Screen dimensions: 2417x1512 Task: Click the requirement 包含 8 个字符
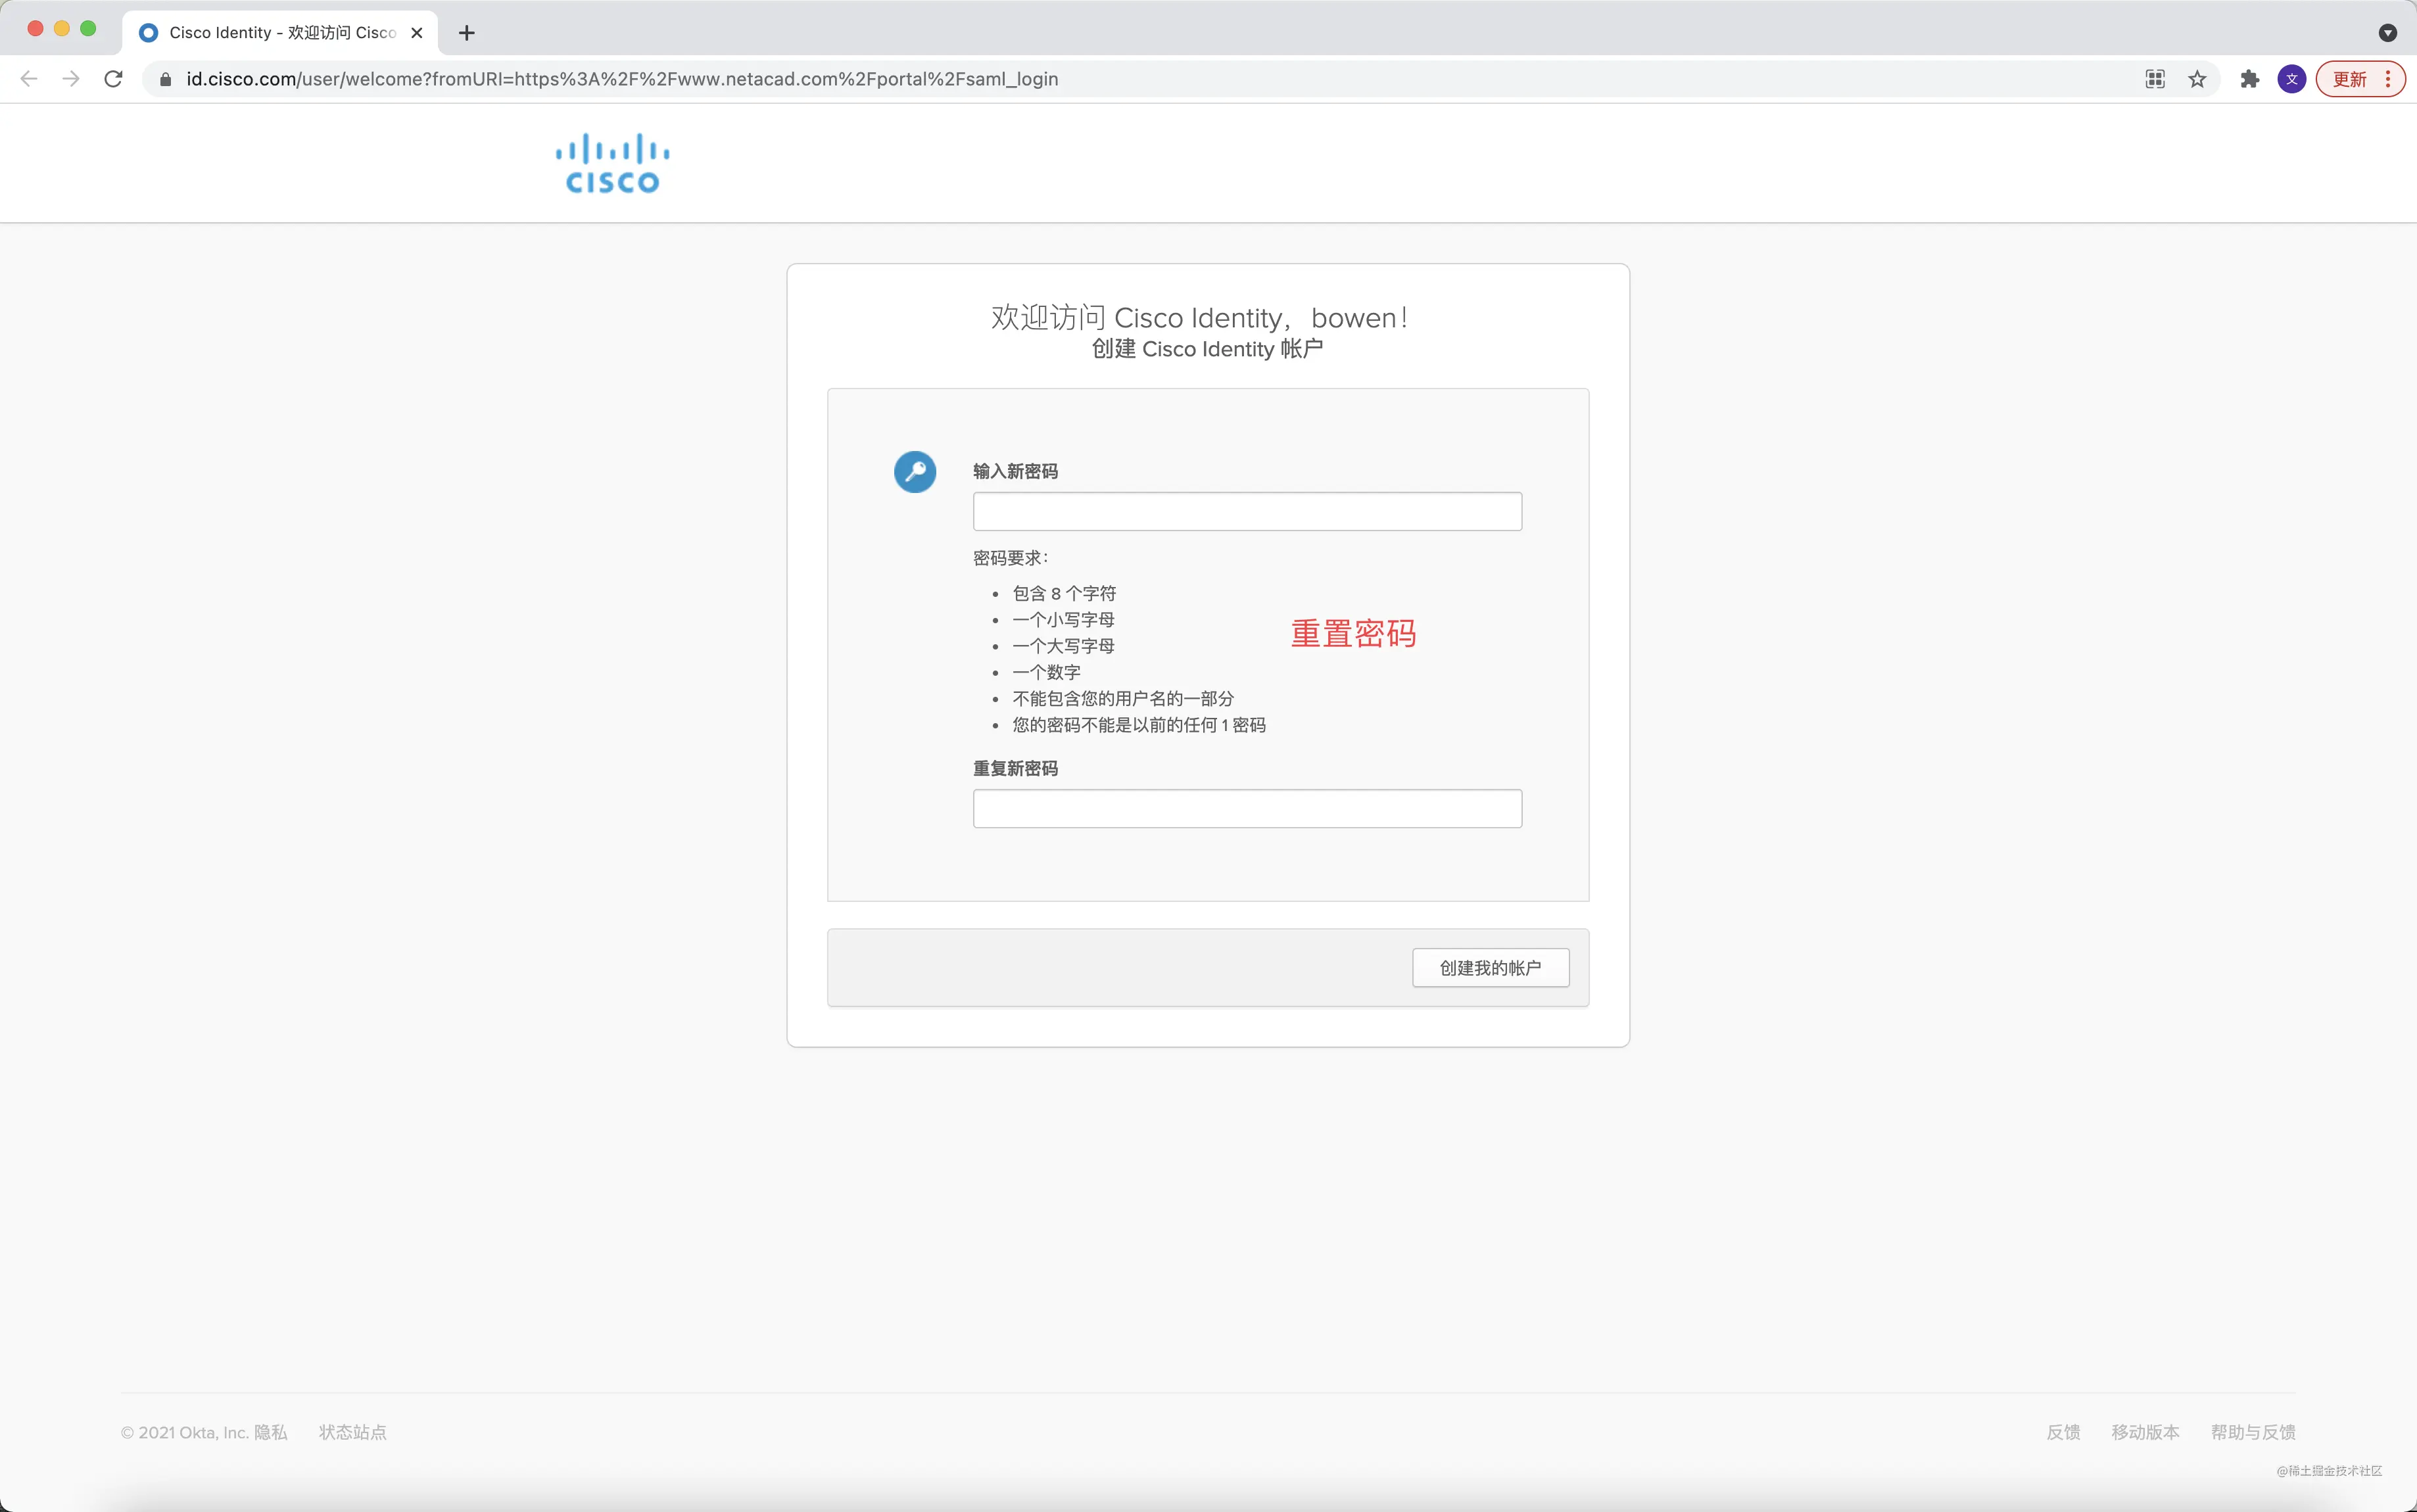tap(1064, 594)
